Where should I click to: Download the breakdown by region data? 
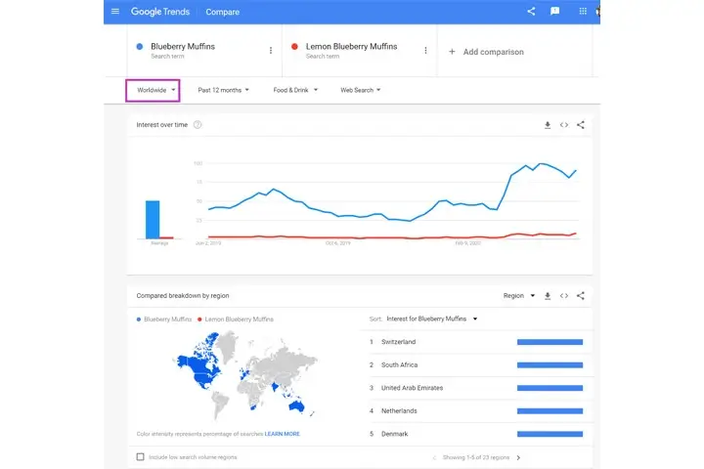[548, 295]
